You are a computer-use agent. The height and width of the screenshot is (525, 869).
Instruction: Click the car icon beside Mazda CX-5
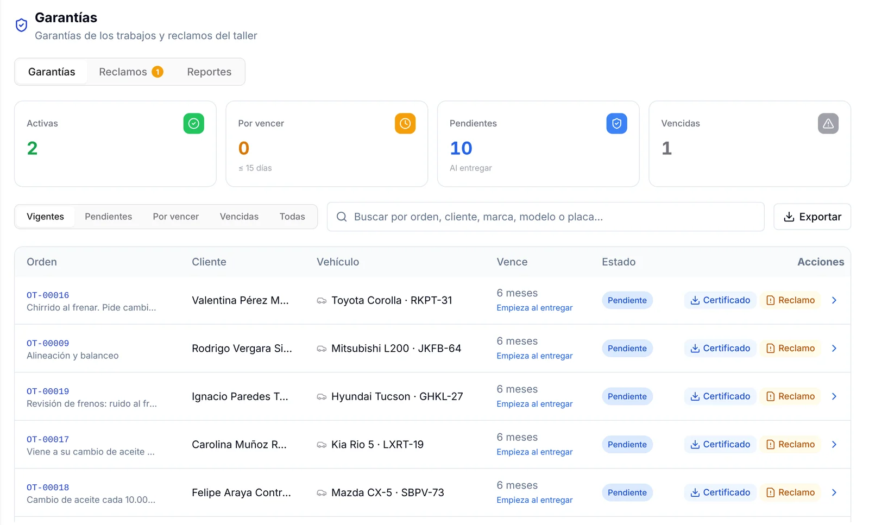322,492
